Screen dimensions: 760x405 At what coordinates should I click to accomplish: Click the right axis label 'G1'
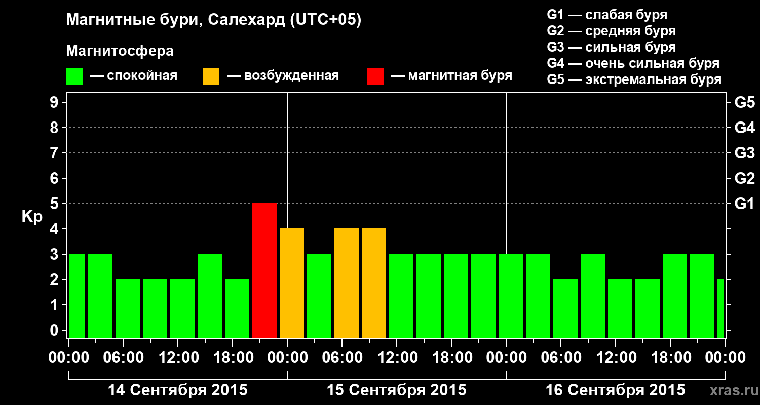[x=744, y=204]
